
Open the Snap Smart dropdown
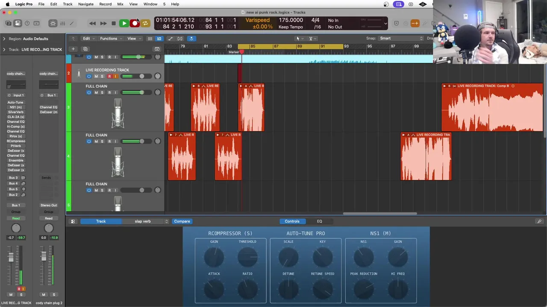(401, 38)
